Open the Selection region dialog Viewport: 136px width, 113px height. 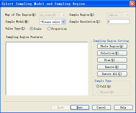click(112, 53)
